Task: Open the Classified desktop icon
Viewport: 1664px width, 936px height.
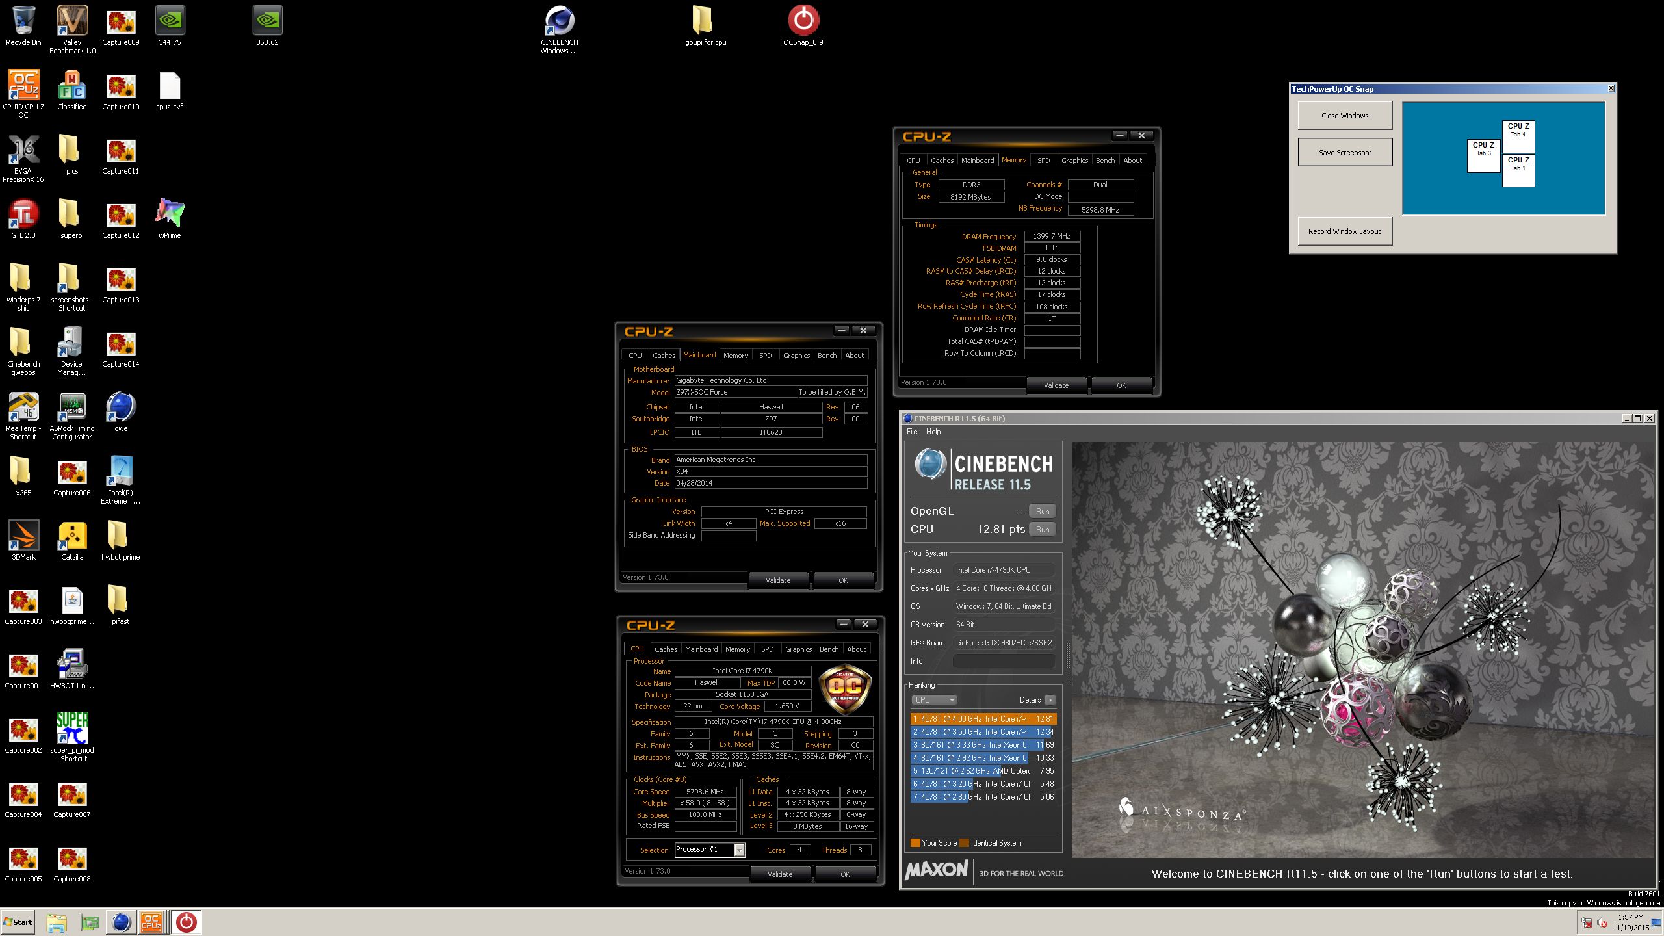Action: click(72, 90)
